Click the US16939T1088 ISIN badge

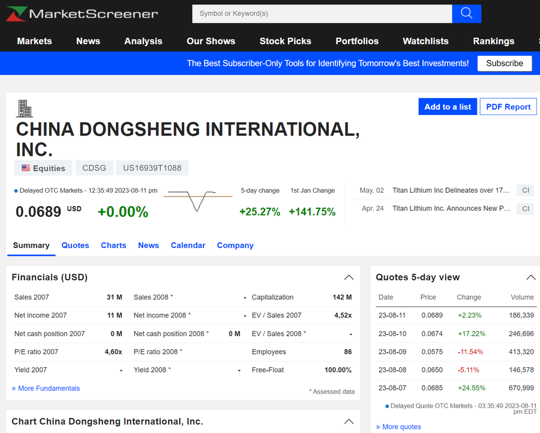pyautogui.click(x=152, y=168)
